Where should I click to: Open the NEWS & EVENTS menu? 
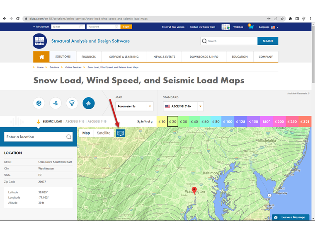164,57
